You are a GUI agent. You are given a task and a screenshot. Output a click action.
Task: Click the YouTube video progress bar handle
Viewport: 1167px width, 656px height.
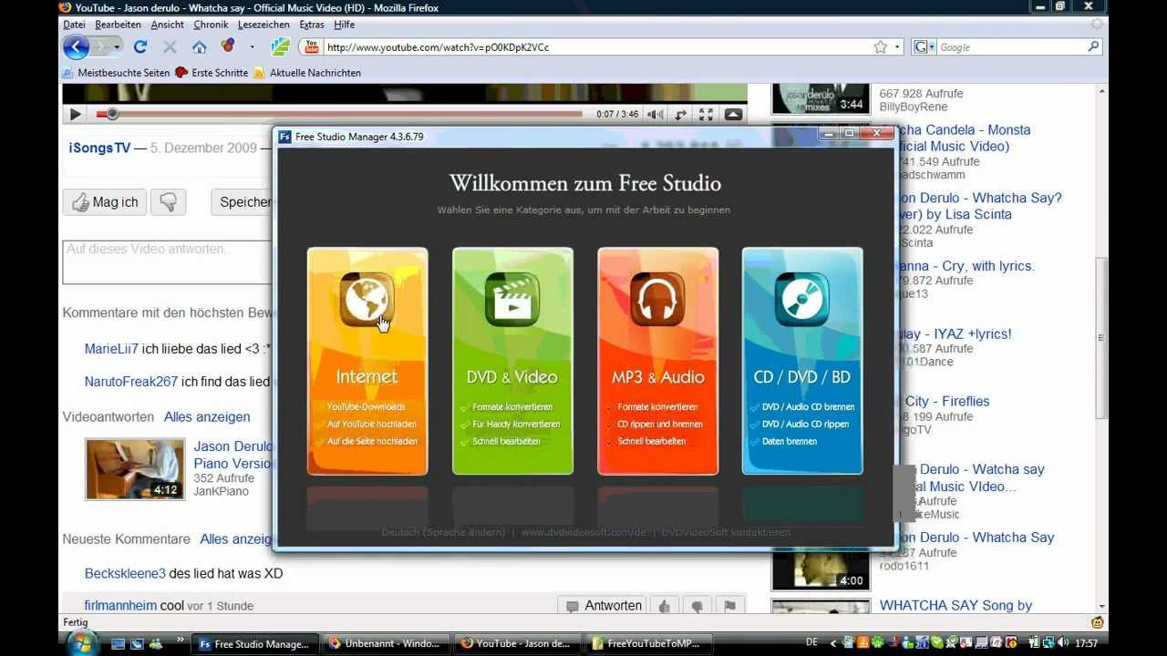[x=112, y=114]
